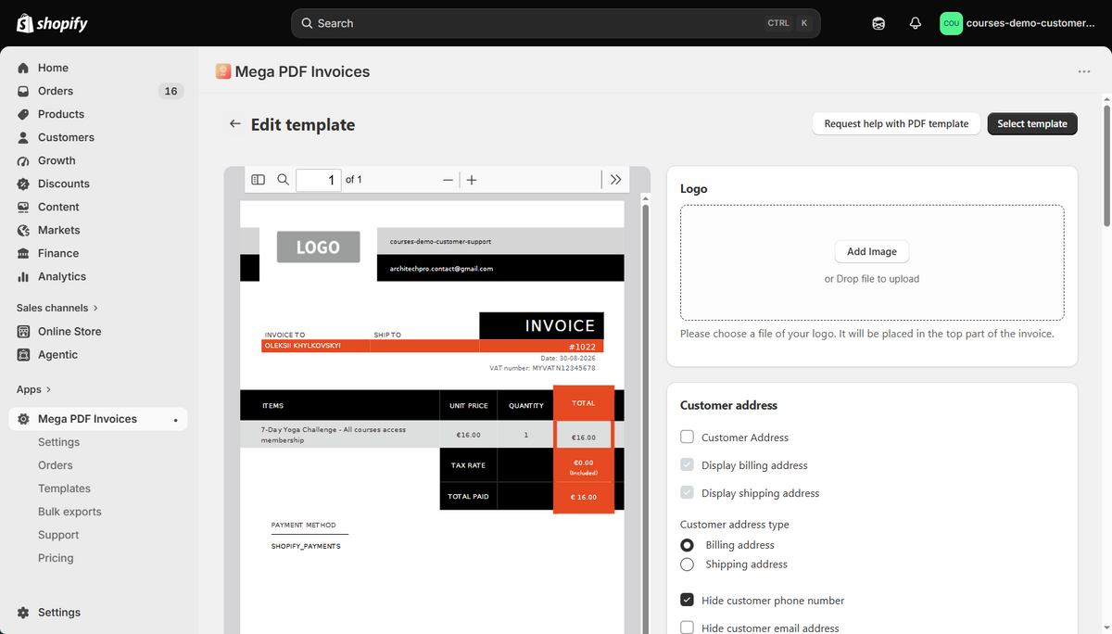Check Hide customer email address

(x=687, y=628)
